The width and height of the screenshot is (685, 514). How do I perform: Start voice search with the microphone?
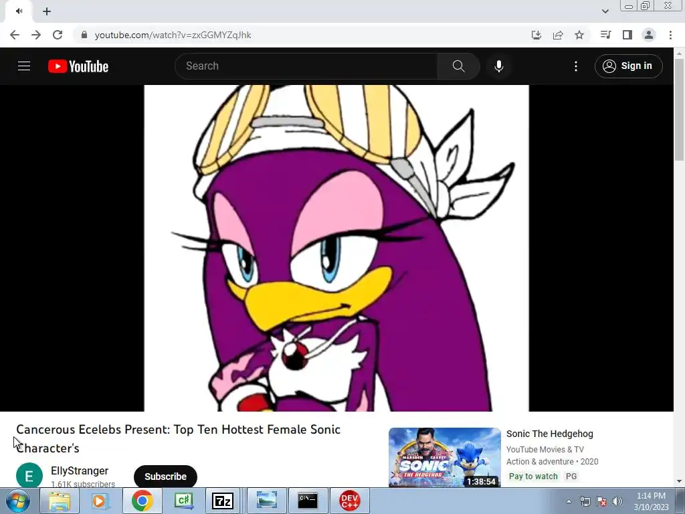point(498,66)
